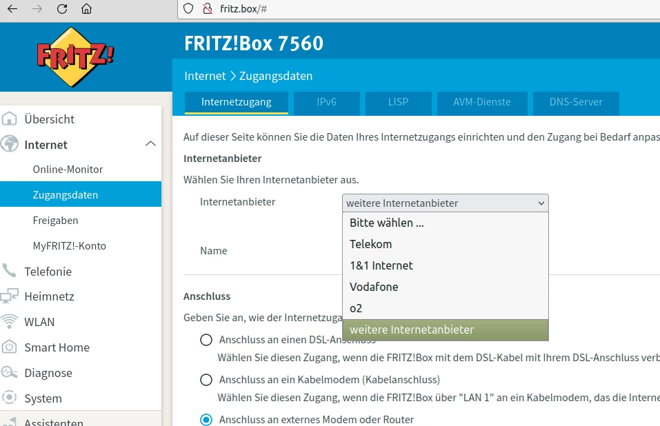Open the browser home page icon
The height and width of the screenshot is (426, 660).
[86, 9]
